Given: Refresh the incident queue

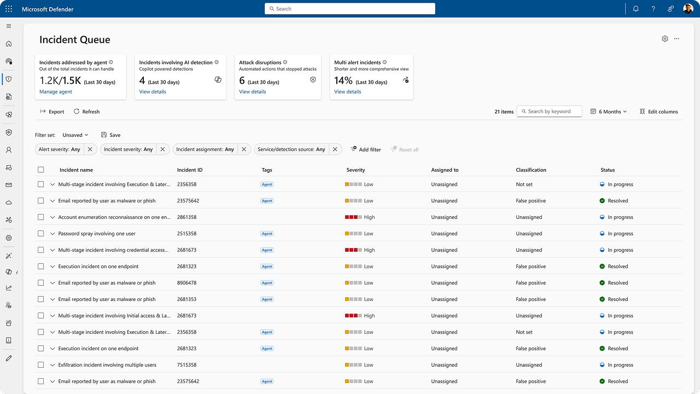Looking at the screenshot, I should pos(87,112).
